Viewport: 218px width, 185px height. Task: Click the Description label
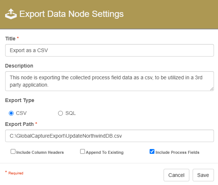pos(19,66)
